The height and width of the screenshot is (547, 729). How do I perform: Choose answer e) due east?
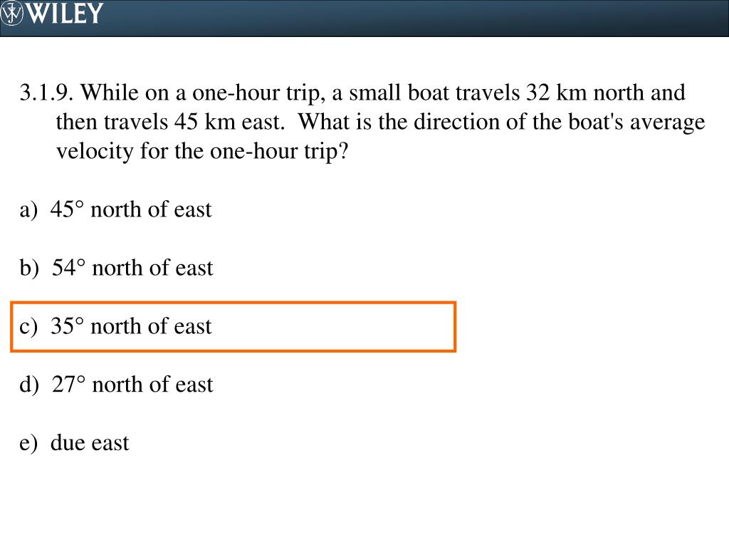pyautogui.click(x=74, y=443)
